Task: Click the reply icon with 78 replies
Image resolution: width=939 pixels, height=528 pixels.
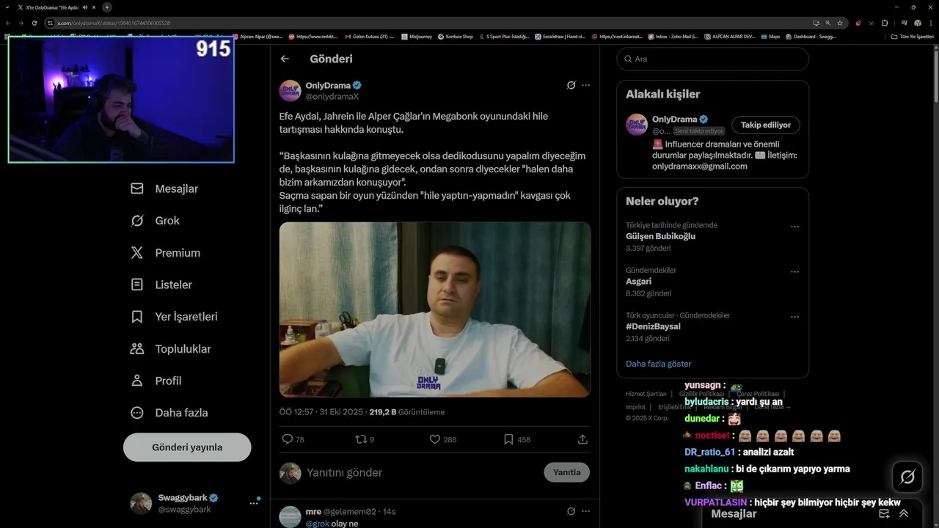Action: [288, 439]
